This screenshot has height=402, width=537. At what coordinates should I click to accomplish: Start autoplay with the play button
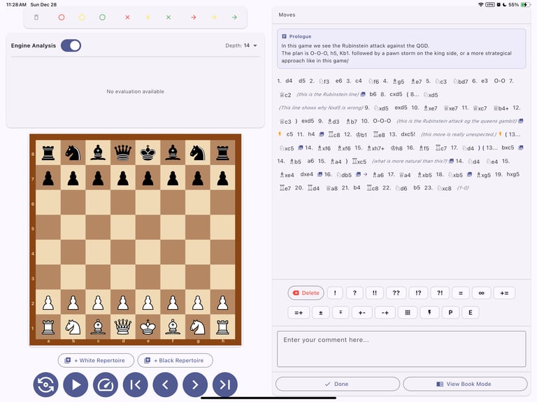76,385
